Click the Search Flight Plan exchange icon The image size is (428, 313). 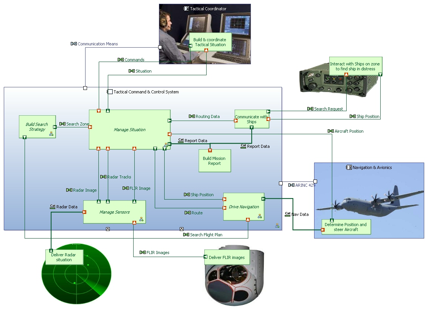tap(186, 234)
